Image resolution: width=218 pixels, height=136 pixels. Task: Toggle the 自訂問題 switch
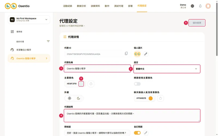[x=137, y=133]
